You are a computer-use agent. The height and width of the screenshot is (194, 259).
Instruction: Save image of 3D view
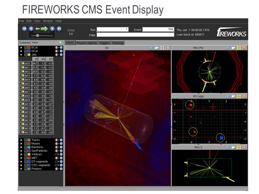pos(157,48)
